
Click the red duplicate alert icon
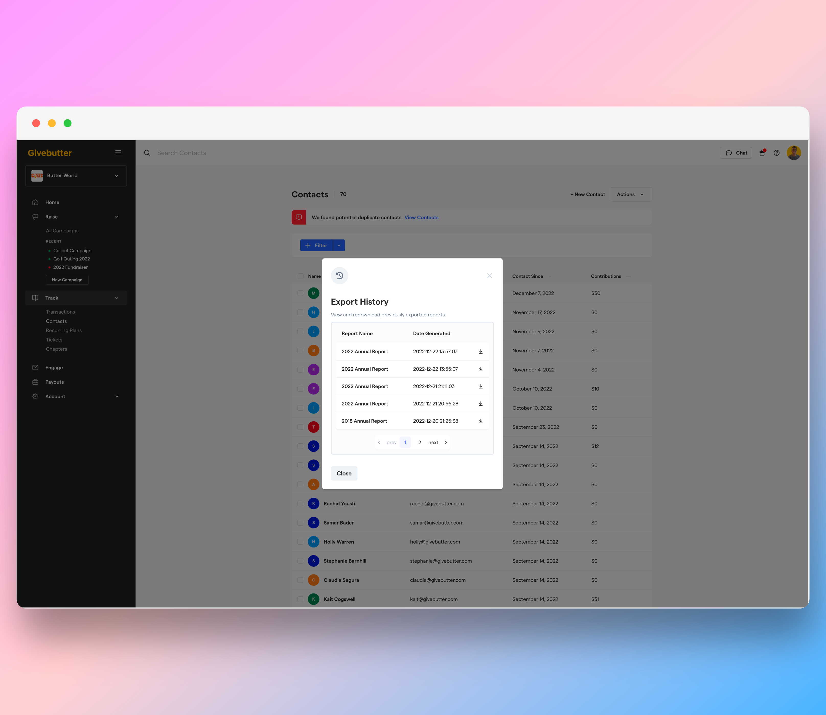point(299,218)
